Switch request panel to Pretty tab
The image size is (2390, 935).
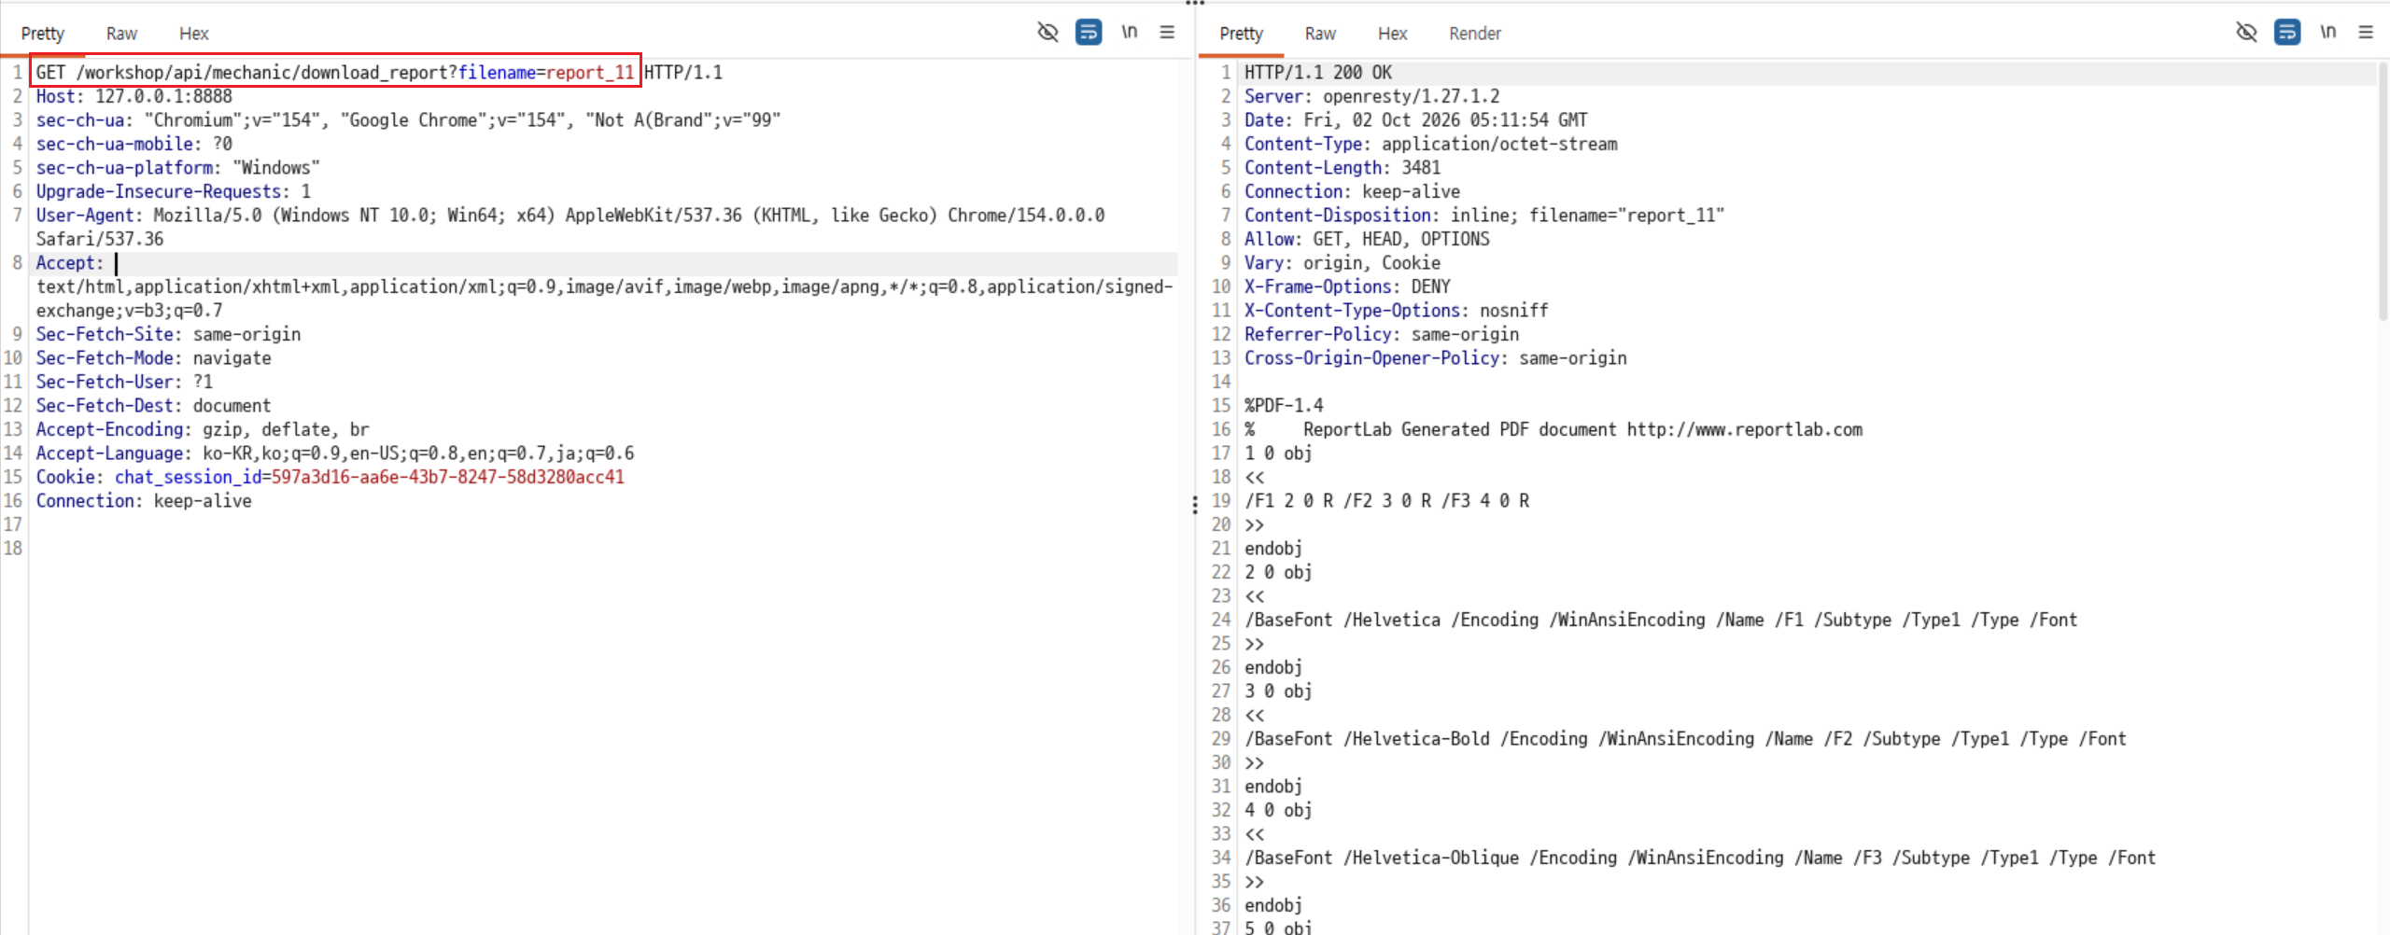pos(43,34)
